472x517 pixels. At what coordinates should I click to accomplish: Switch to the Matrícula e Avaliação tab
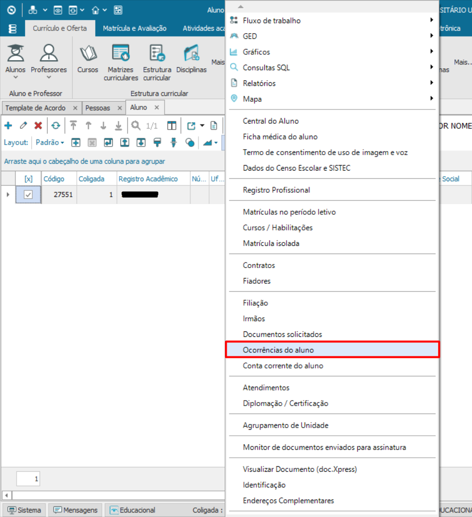pos(134,29)
